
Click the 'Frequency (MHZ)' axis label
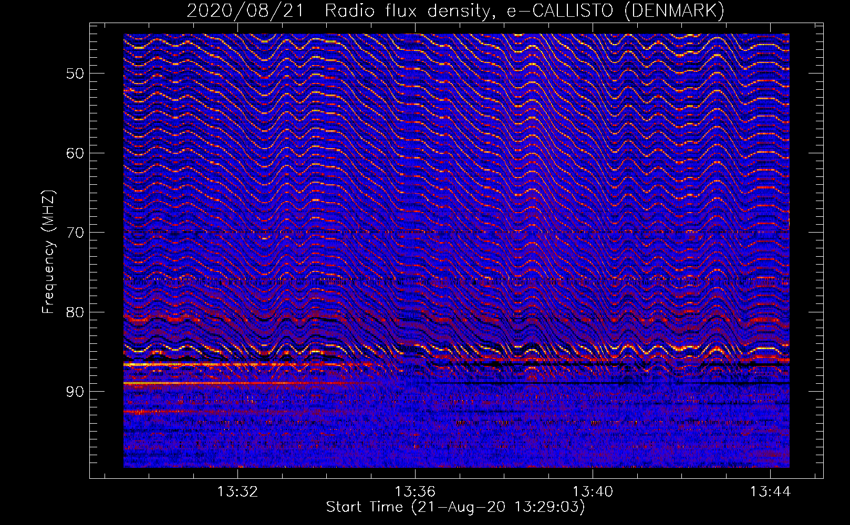point(48,252)
